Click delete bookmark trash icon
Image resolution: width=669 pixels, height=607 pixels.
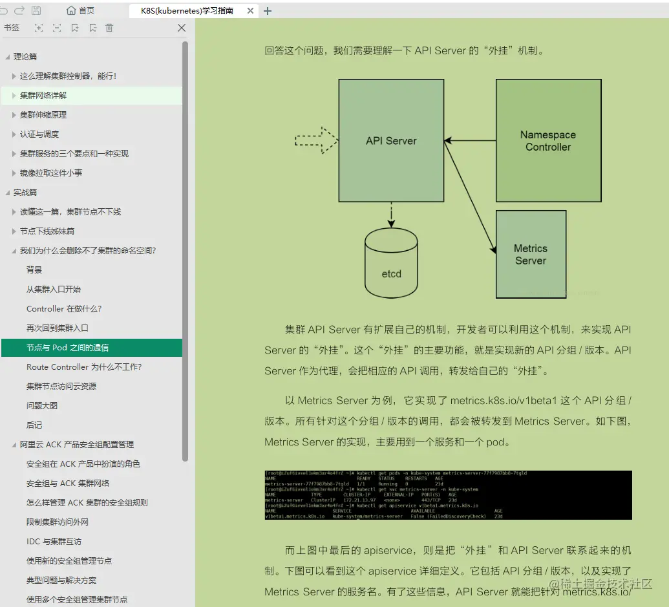110,28
